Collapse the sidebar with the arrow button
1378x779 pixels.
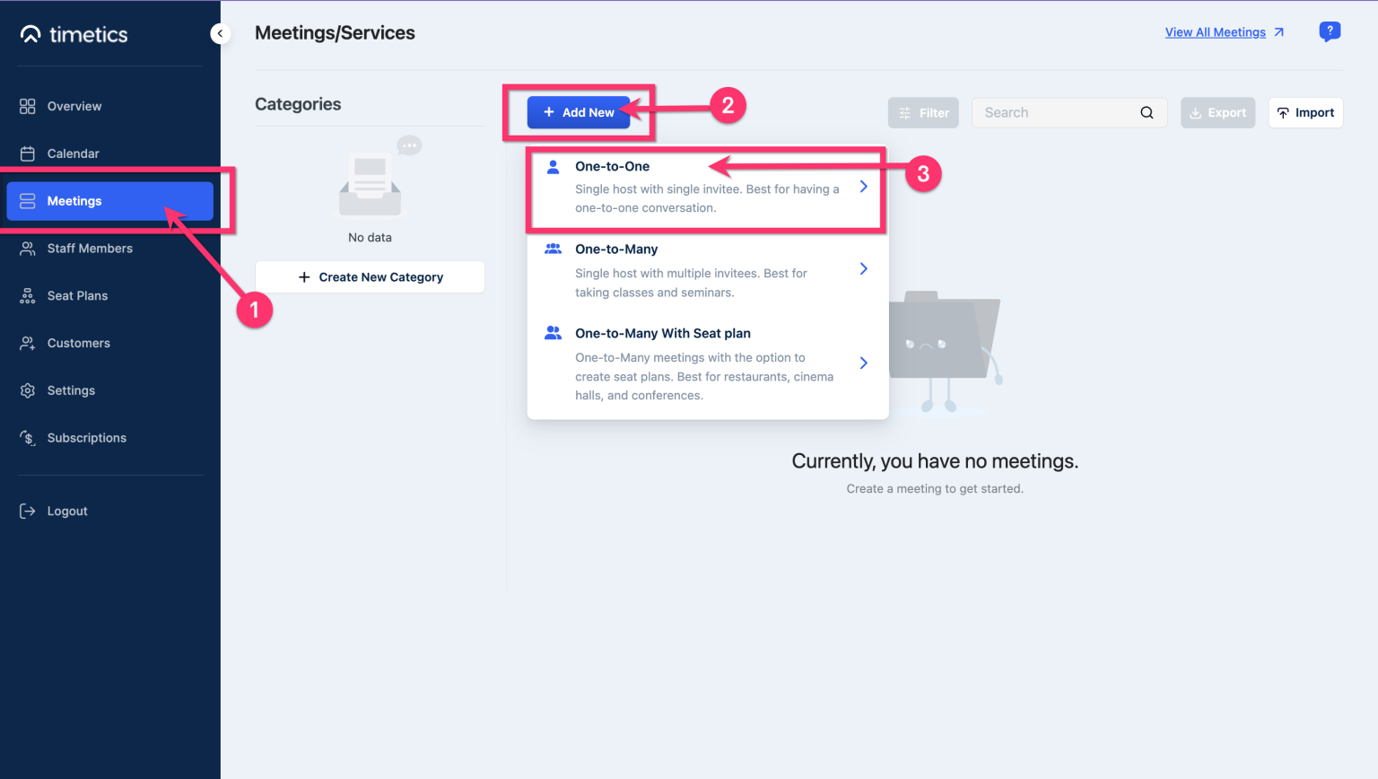click(x=220, y=33)
